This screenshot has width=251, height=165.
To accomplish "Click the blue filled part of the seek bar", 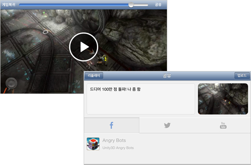I will pos(74,5).
